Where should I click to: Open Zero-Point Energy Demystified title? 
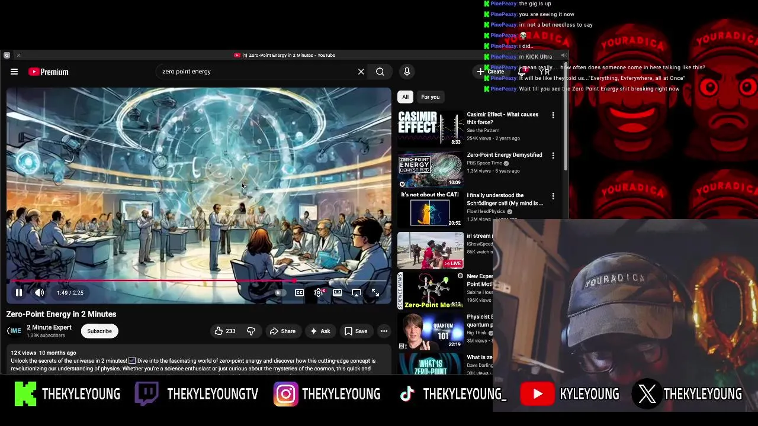click(x=505, y=155)
